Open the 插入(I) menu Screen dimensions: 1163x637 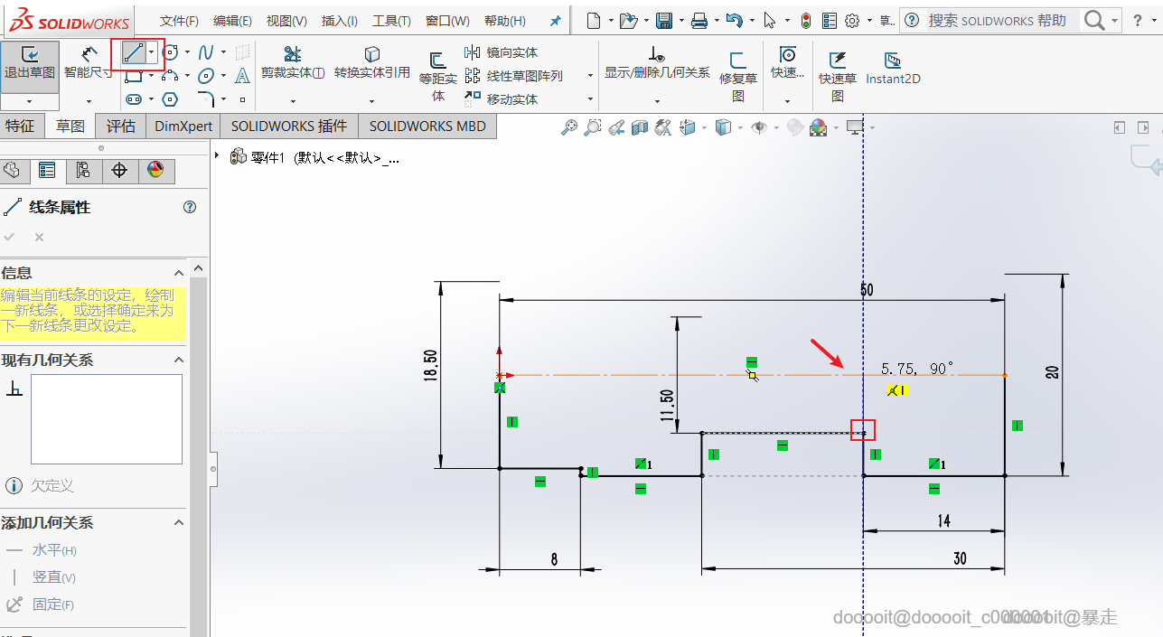339,21
